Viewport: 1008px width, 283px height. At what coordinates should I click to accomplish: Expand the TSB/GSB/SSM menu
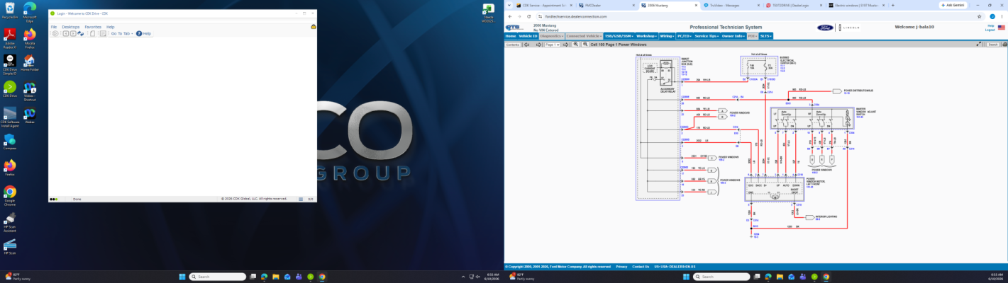619,35
